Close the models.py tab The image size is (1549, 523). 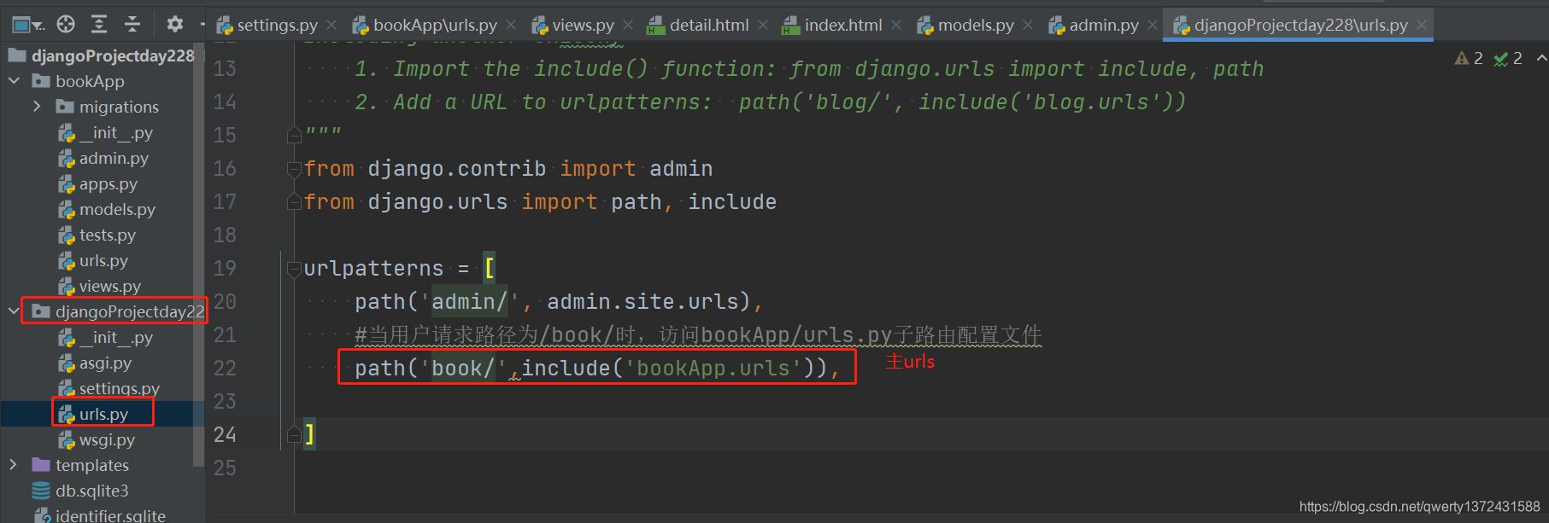click(x=1028, y=26)
